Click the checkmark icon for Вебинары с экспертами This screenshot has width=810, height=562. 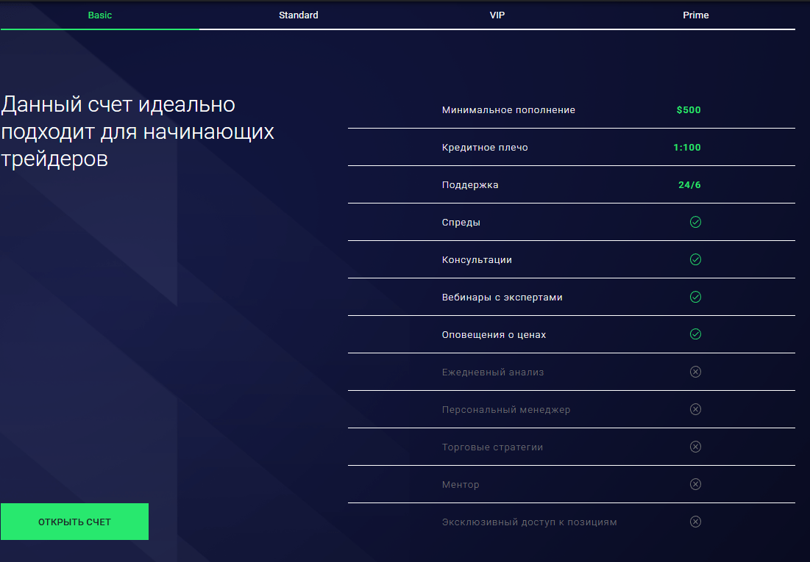[695, 297]
